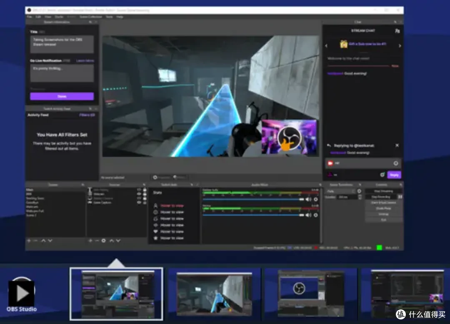450x324 pixels.
Task: Click the green connection status square
Action: click(379, 248)
